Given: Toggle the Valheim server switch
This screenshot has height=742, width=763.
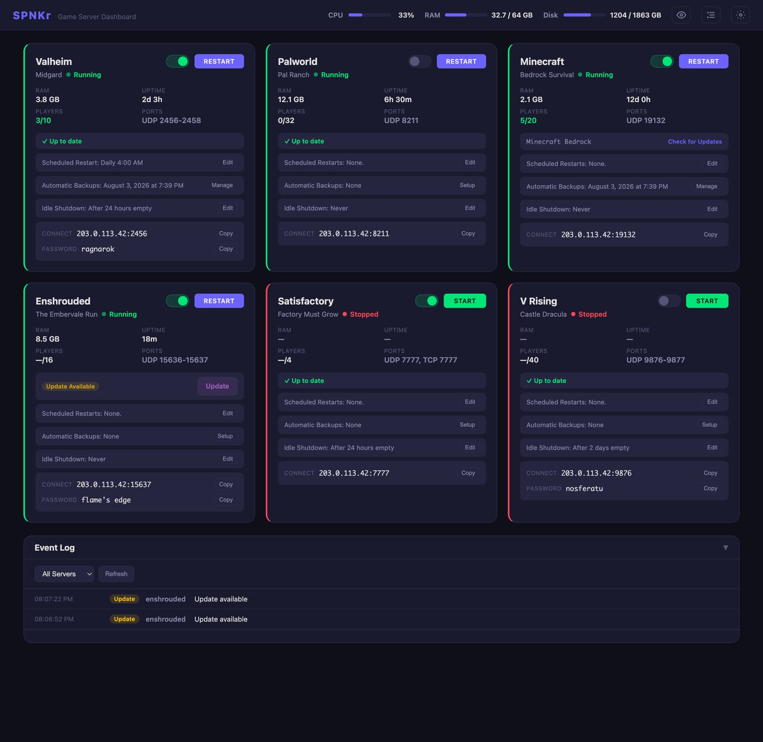Looking at the screenshot, I should (178, 62).
